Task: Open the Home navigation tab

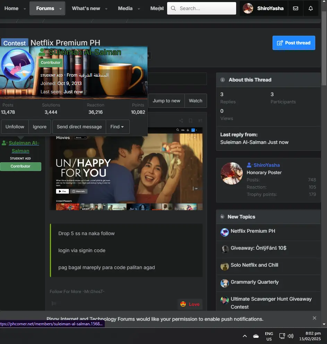Action: 11,8
